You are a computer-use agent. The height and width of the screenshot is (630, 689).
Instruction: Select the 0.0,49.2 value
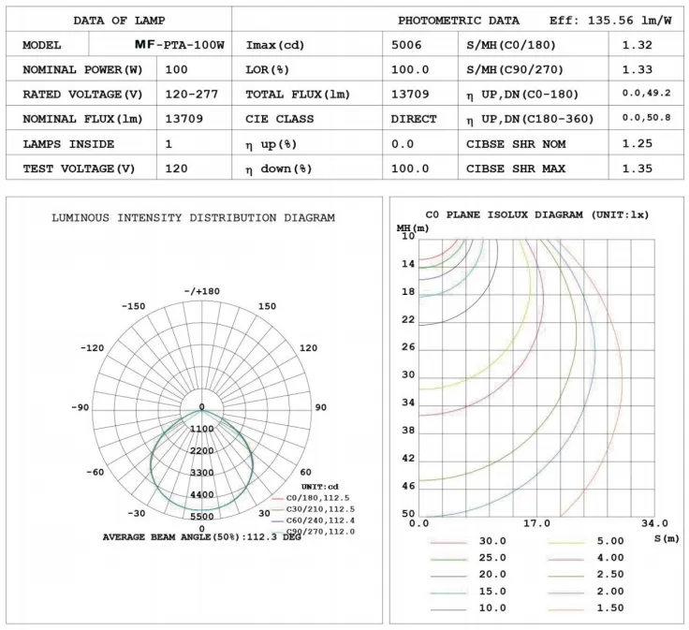click(x=646, y=93)
